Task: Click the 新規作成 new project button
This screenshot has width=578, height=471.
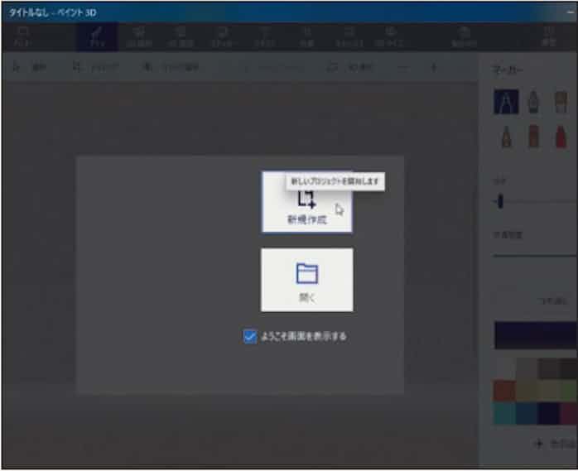Action: (x=306, y=204)
